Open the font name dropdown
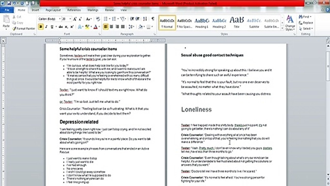This screenshot has height=186, width=330. pos(60,19)
